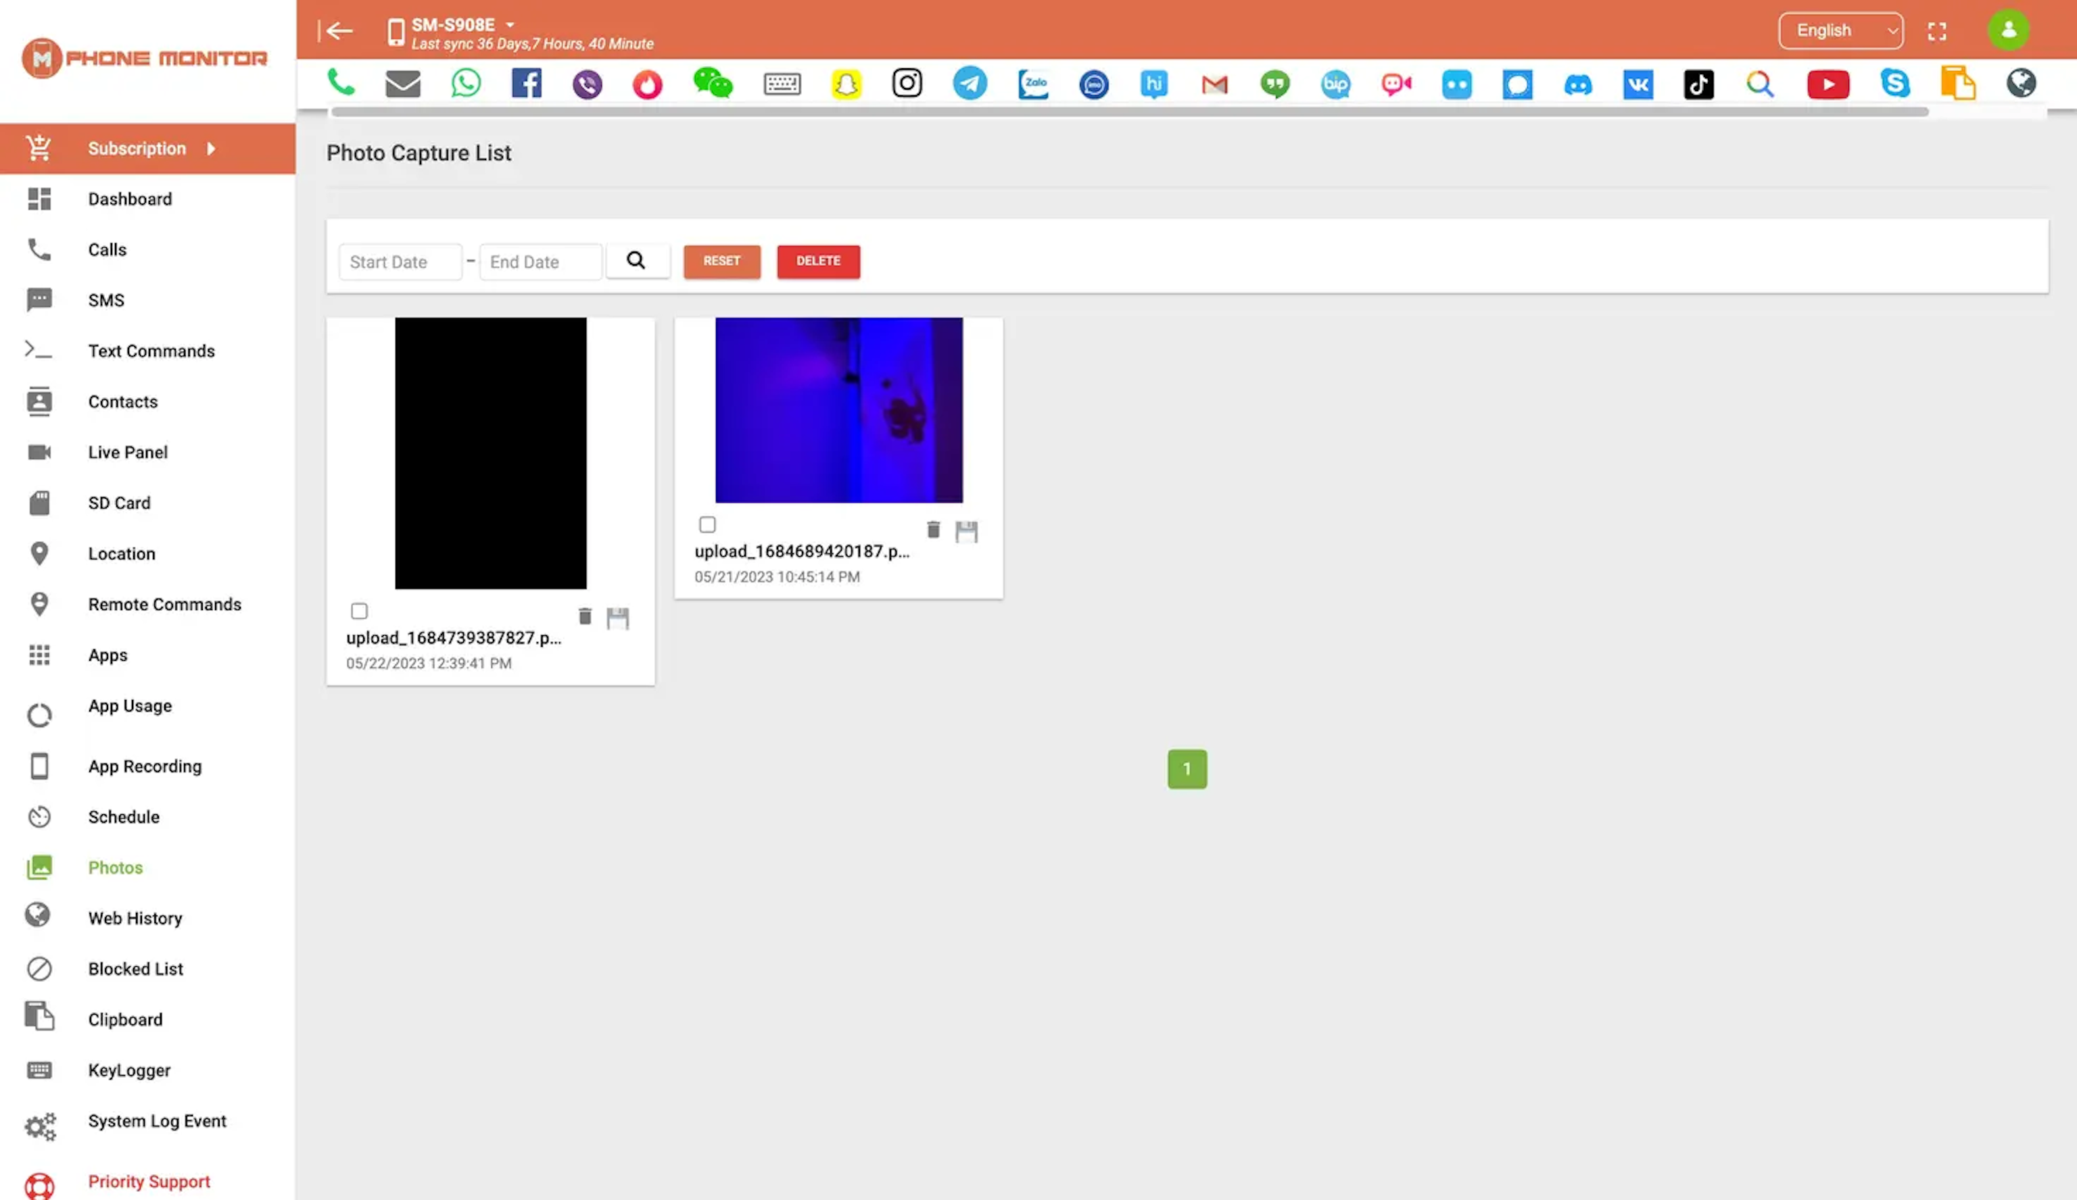This screenshot has height=1200, width=2077.
Task: Open Photos menu section
Action: (x=116, y=868)
